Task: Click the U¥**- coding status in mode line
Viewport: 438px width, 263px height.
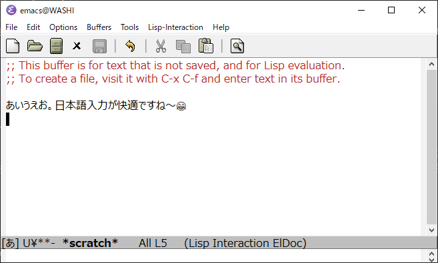Action: click(x=39, y=243)
